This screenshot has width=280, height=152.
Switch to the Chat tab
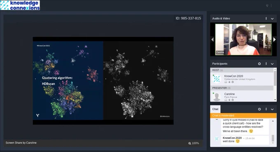coord(215,109)
